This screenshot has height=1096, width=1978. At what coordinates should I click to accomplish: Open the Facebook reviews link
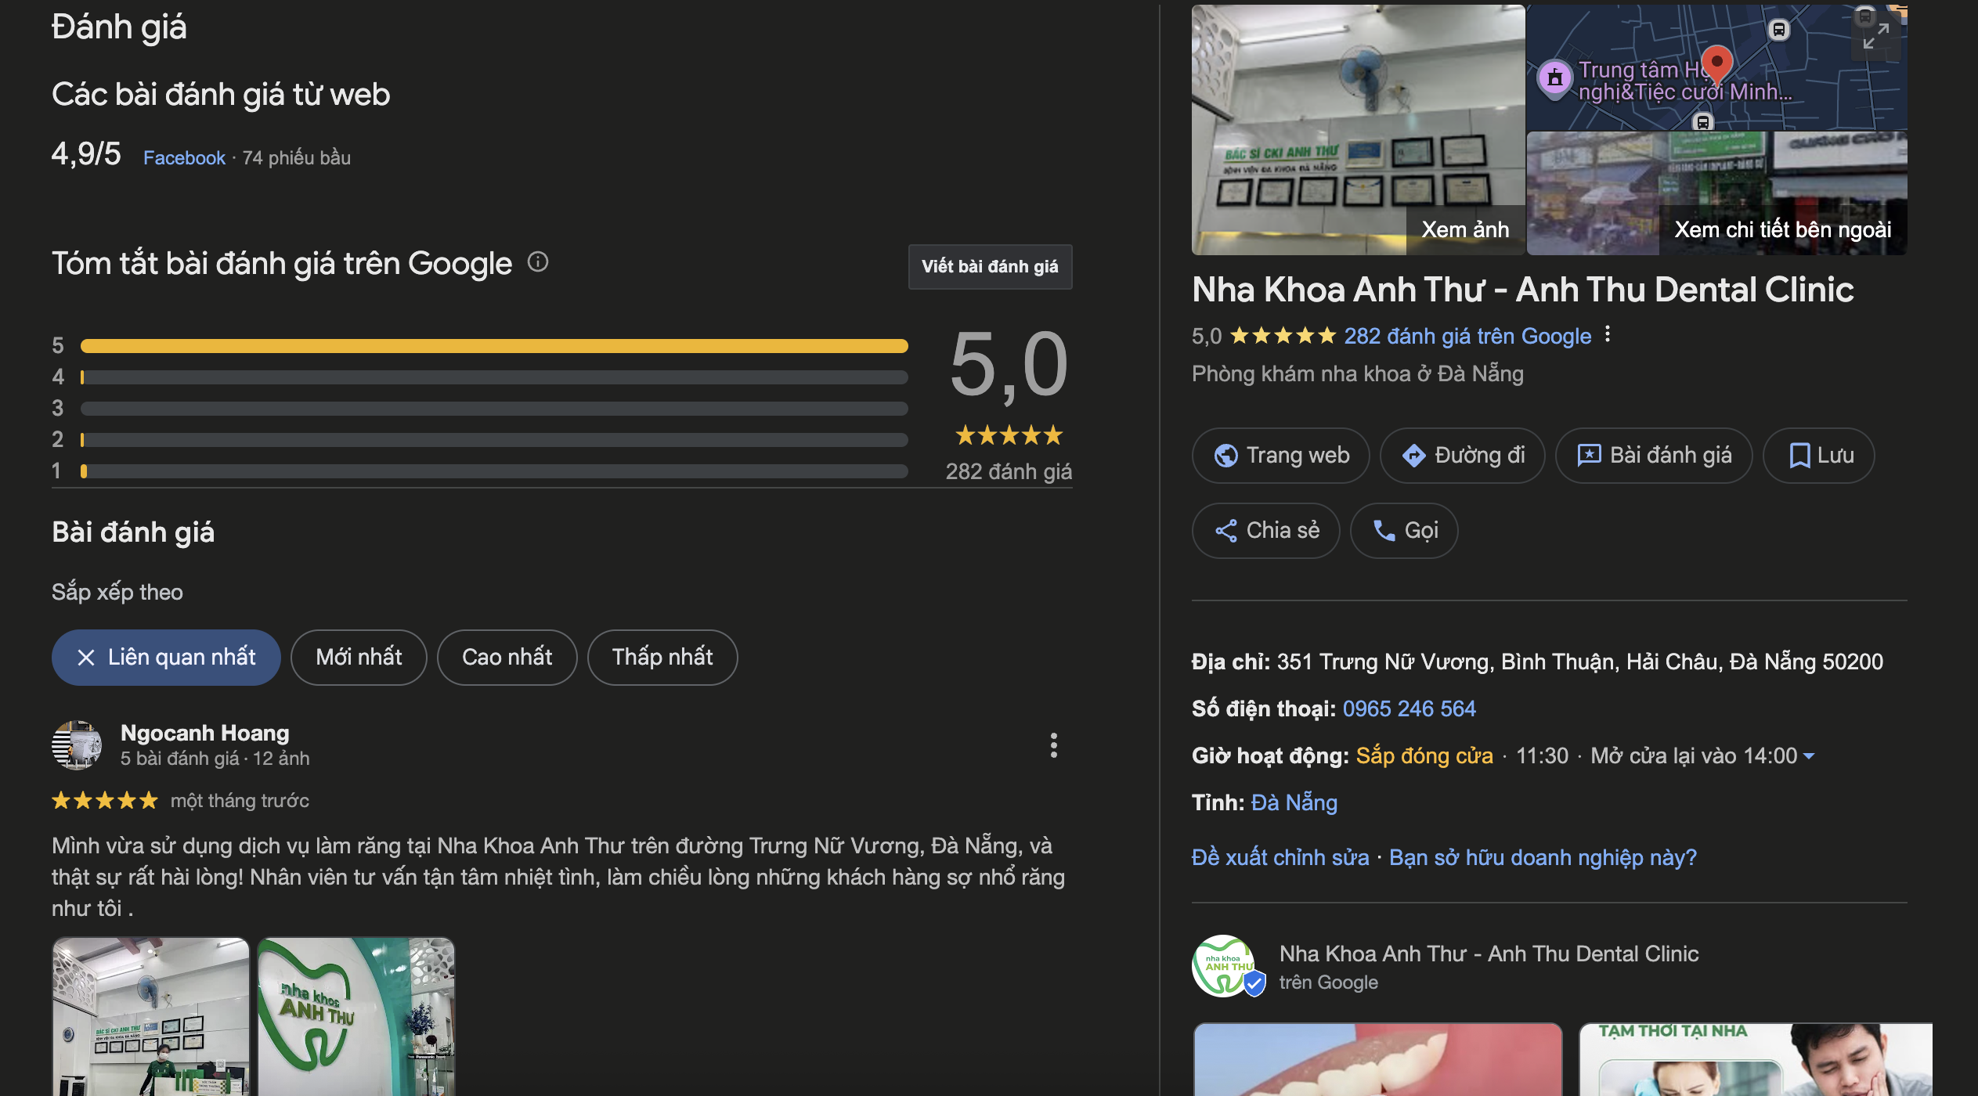pyautogui.click(x=184, y=158)
